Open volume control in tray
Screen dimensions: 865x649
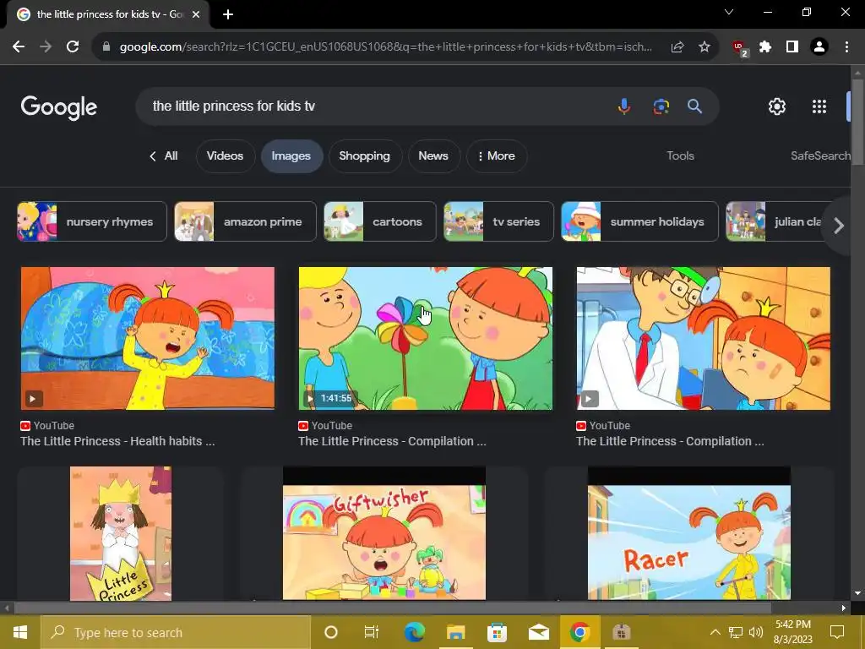756,632
